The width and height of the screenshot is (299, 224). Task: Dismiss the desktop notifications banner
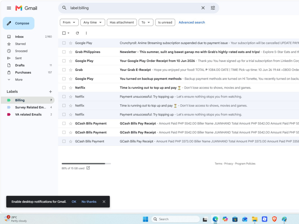pos(104,202)
